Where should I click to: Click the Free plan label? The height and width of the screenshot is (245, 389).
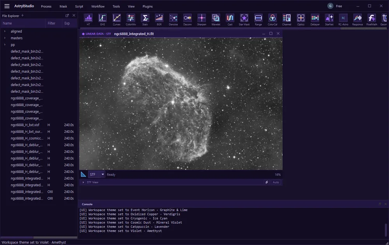[339, 6]
